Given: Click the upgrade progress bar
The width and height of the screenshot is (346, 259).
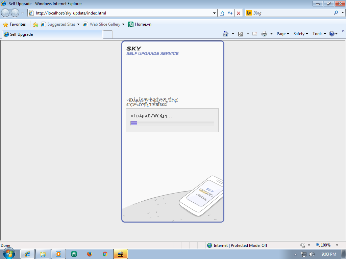Looking at the screenshot, I should [172, 123].
